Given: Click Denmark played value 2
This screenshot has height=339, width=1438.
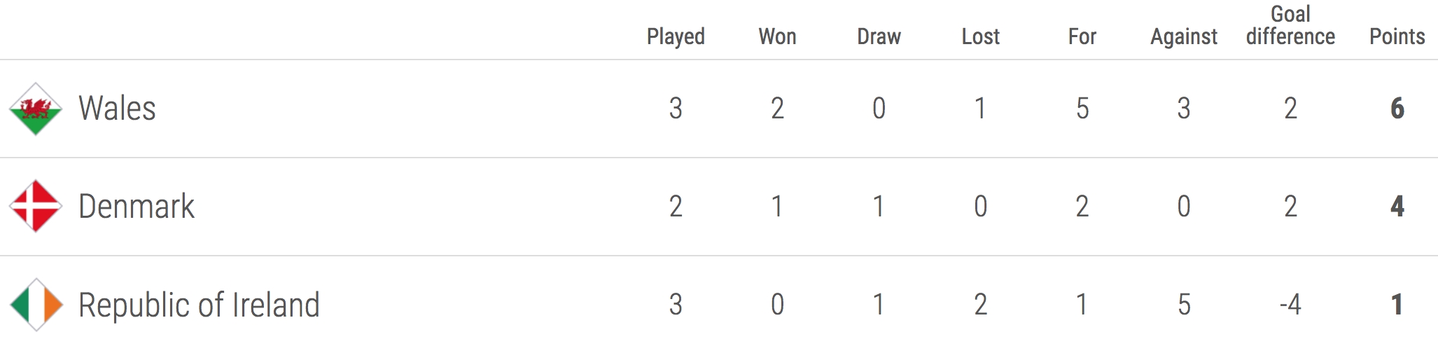Looking at the screenshot, I should click(676, 206).
